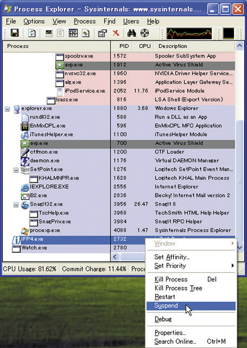Select the KHALMNPR.exe row
247x348 pixels.
point(119,178)
